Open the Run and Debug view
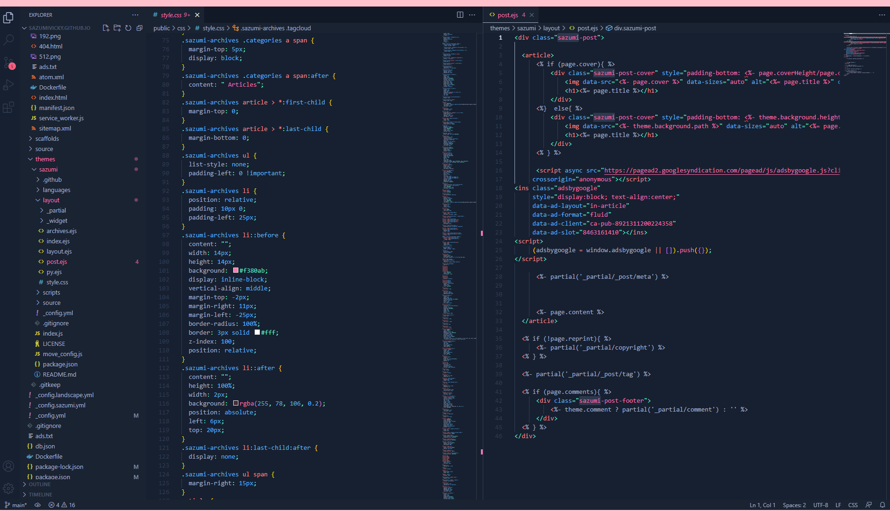 click(x=8, y=85)
